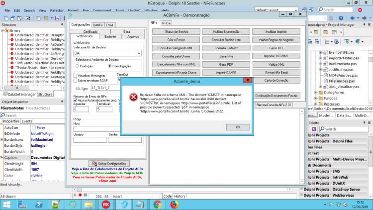Click the Salvar Configurações button
Screen dimensions: 373x210
[109, 164]
